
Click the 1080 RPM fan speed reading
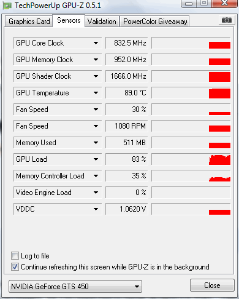click(126, 126)
